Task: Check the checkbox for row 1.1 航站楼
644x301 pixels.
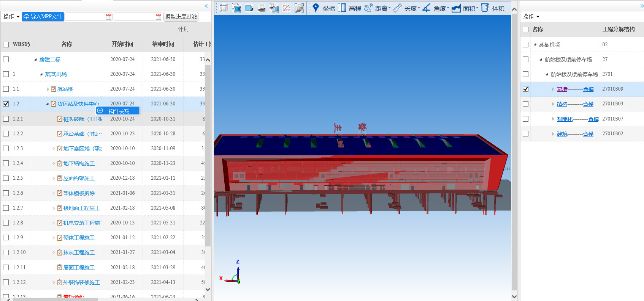Action: click(6, 89)
